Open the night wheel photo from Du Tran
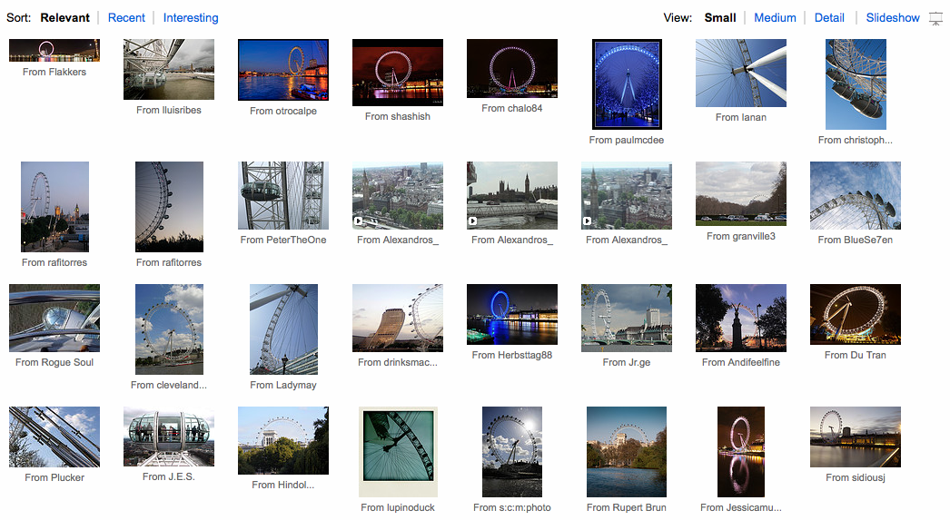The height and width of the screenshot is (520, 950). click(x=856, y=314)
